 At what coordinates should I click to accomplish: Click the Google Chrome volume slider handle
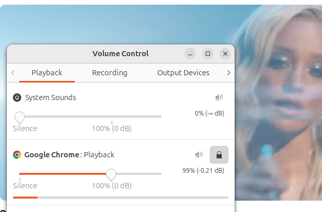pos(111,174)
